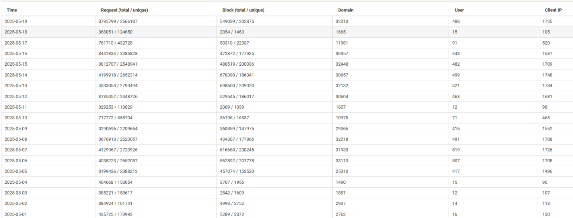Click the Time column header
This screenshot has height=218, width=573.
12,10
